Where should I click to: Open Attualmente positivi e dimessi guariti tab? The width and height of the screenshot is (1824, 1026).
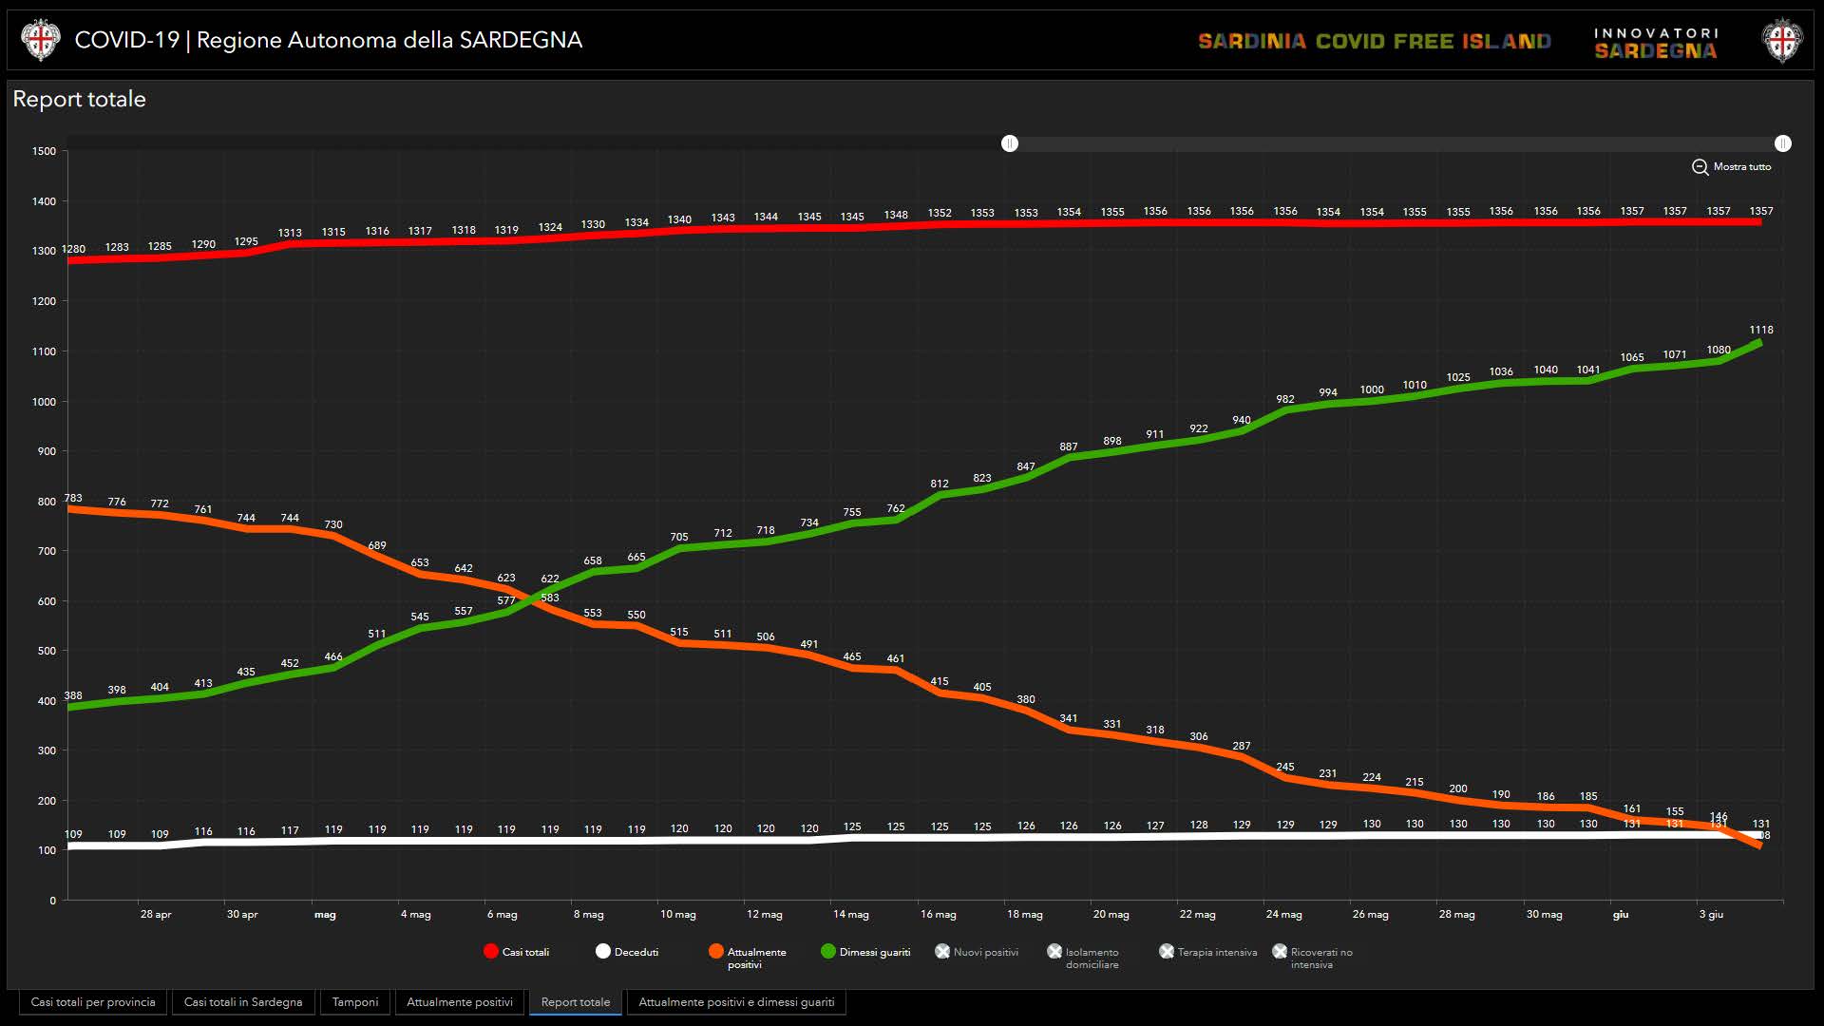click(x=736, y=1002)
